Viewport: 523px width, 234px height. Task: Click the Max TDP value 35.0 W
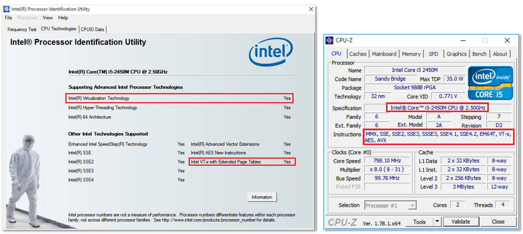(x=454, y=79)
